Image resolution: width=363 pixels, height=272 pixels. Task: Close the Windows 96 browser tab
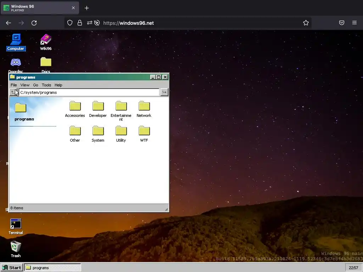pos(73,8)
